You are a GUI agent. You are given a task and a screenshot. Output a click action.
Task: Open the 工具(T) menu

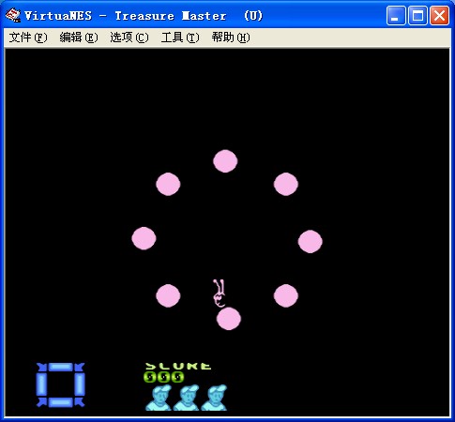[180, 38]
